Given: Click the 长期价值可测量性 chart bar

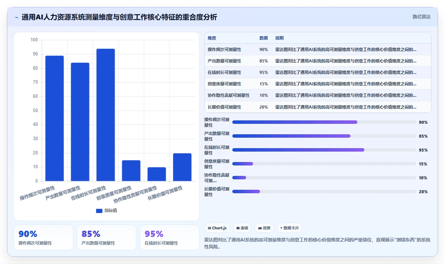Looking at the screenshot, I should pyautogui.click(x=182, y=167).
